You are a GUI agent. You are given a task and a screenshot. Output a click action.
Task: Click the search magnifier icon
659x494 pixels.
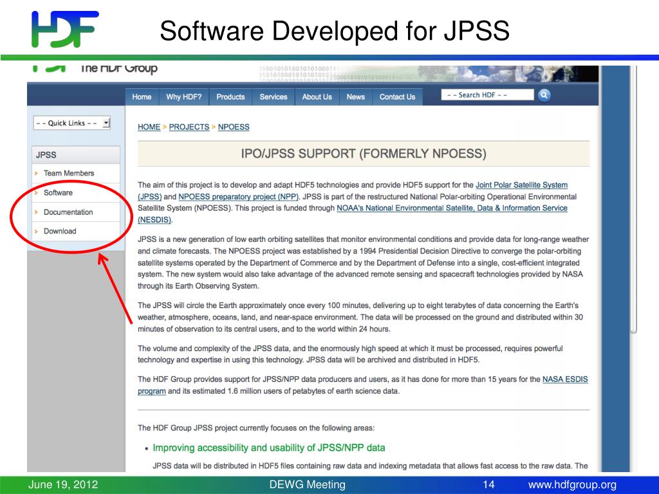[x=544, y=95]
